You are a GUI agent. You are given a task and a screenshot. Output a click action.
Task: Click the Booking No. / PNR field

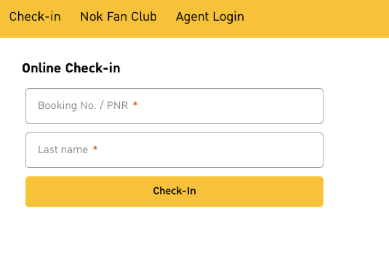[174, 106]
